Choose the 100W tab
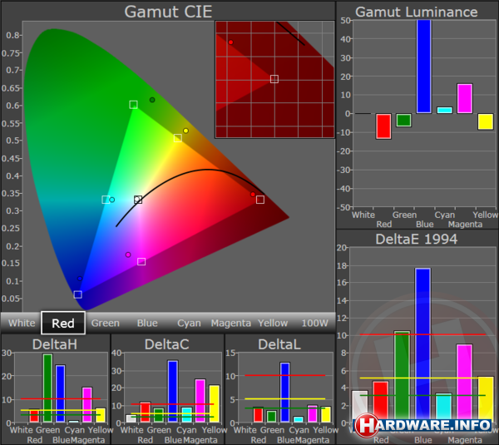This screenshot has height=445, width=499. (314, 323)
